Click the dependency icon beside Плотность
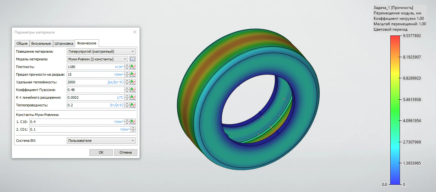This screenshot has width=436, height=192. pyautogui.click(x=133, y=67)
